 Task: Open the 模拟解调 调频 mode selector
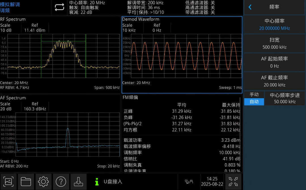pos(10,7)
